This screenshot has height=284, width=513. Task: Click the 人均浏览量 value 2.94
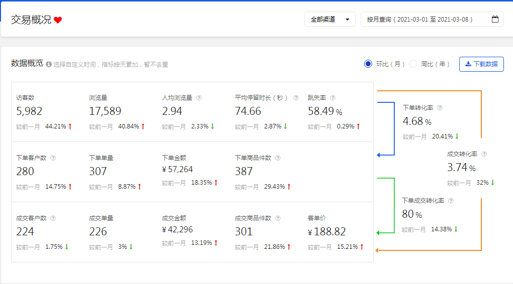click(x=172, y=111)
